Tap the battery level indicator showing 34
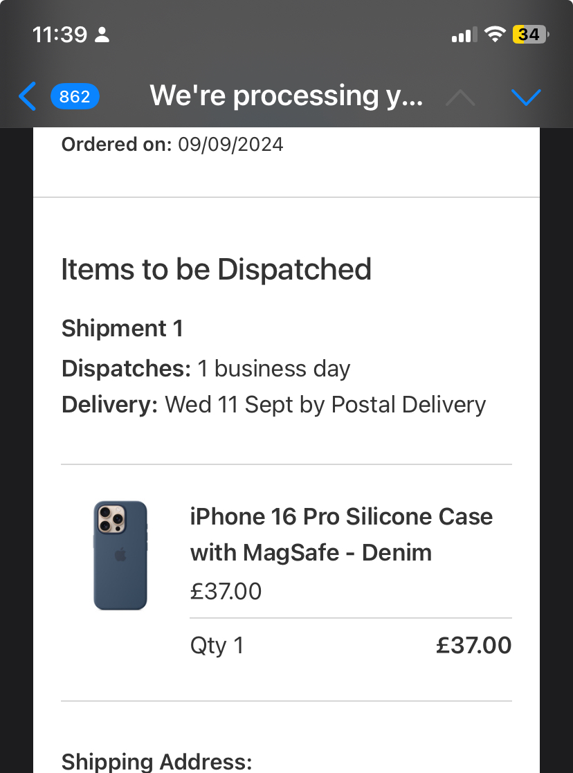 click(529, 35)
